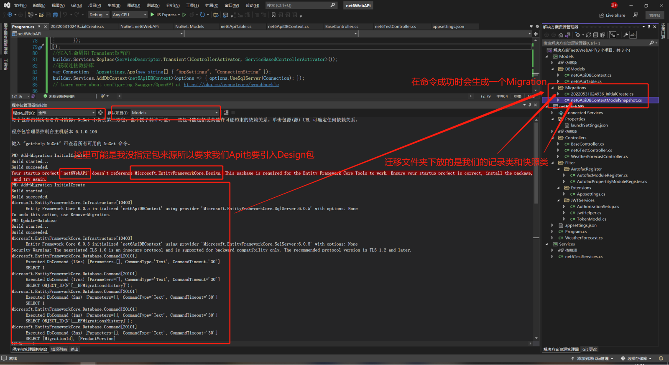Open the Any CPU platform dropdown

pyautogui.click(x=130, y=15)
